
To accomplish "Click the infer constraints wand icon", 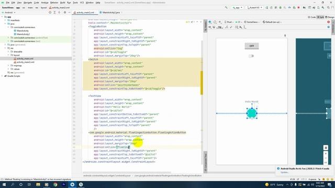I will click(231, 27).
